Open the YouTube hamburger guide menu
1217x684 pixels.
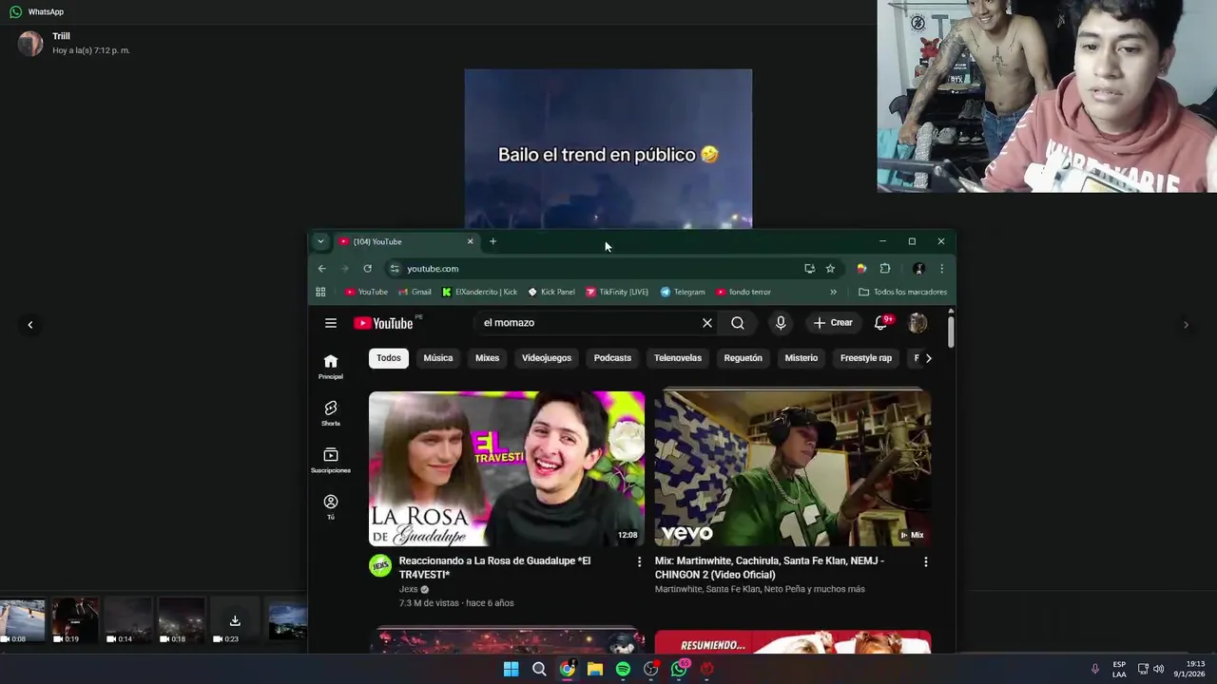coord(331,323)
